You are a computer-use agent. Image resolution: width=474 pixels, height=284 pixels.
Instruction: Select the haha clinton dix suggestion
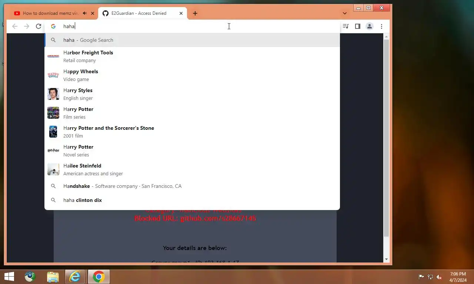click(192, 200)
